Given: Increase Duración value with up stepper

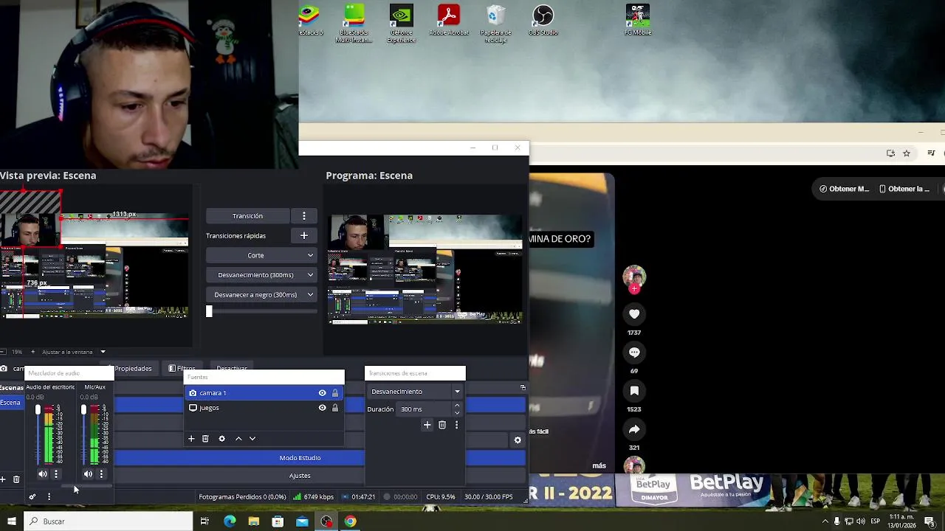Looking at the screenshot, I should click(x=456, y=406).
